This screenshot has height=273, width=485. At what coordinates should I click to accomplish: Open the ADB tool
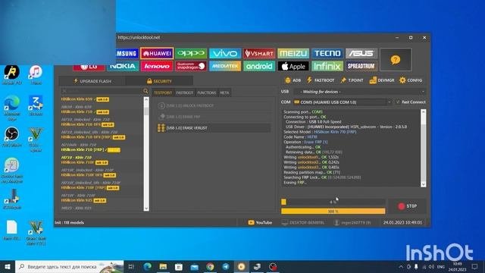coord(293,80)
